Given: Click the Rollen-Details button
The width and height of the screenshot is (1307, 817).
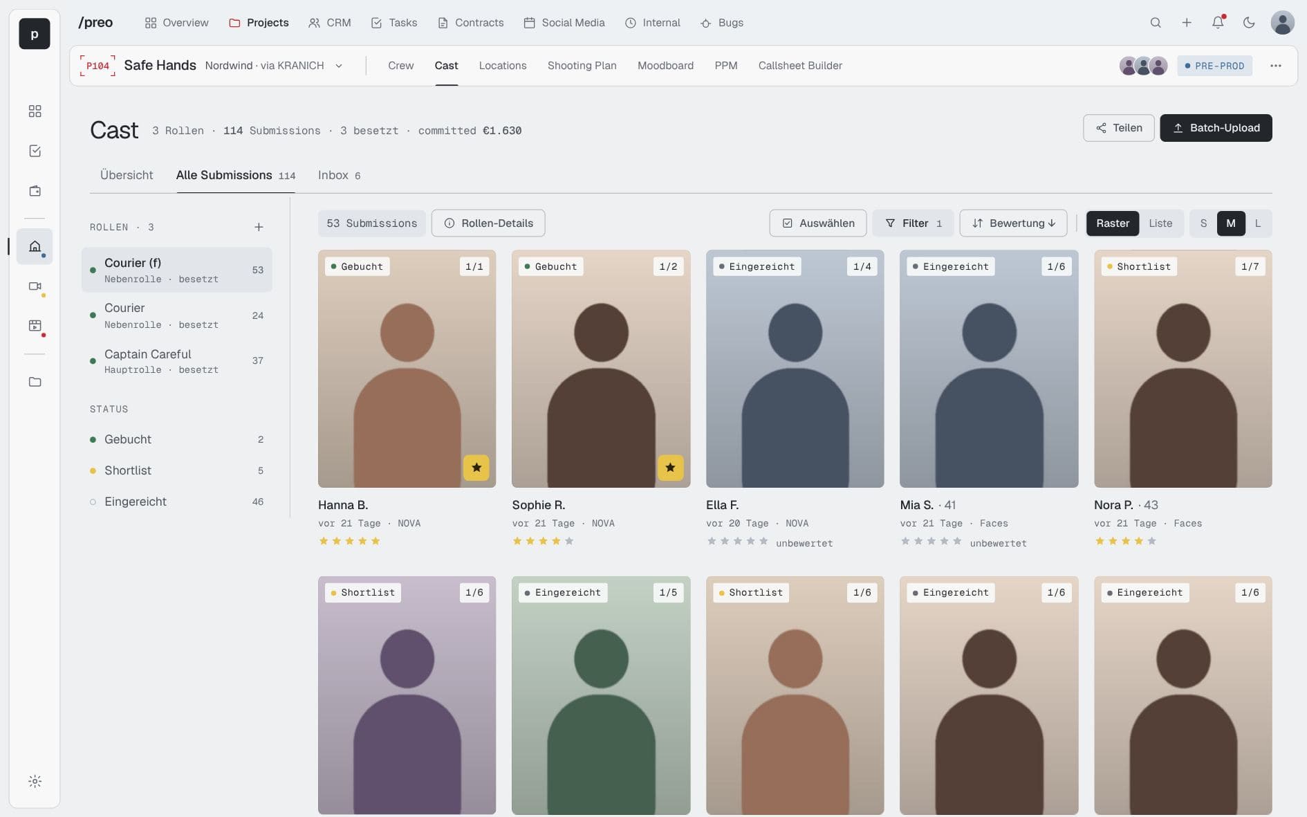Looking at the screenshot, I should coord(488,223).
